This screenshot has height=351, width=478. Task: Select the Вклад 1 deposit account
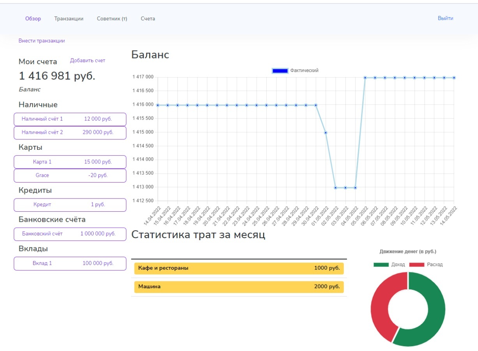[70, 263]
